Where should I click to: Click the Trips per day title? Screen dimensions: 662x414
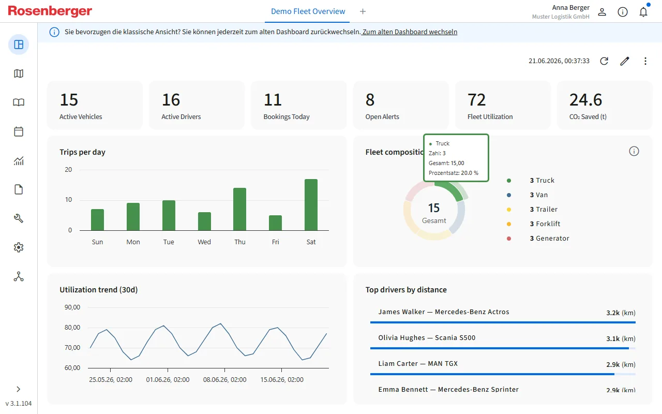point(82,152)
